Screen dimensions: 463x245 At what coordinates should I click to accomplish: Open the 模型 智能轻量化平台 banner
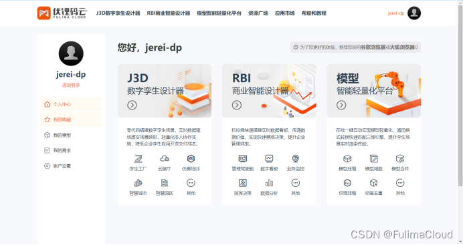374,91
